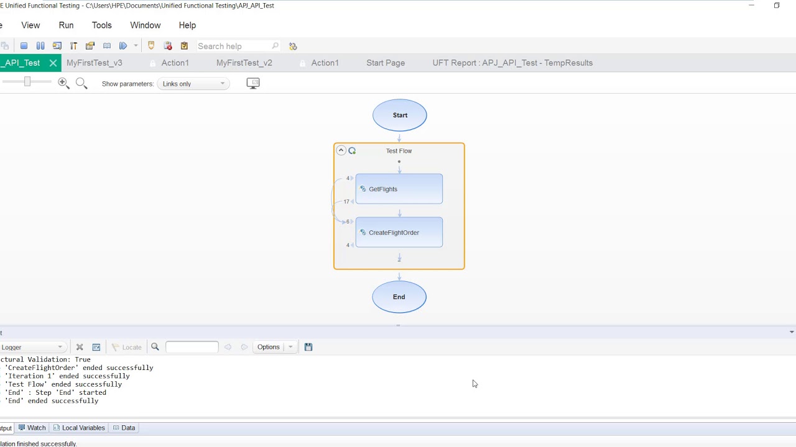The height and width of the screenshot is (447, 796).
Task: Click the GetFlights step type icon
Action: (x=363, y=189)
